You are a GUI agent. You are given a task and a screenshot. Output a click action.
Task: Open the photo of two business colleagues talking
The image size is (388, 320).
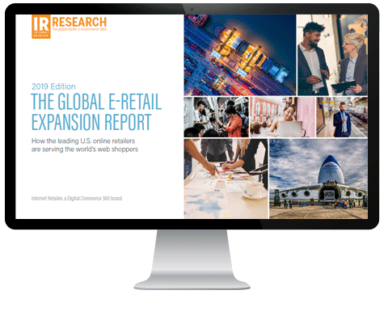pos(332,55)
